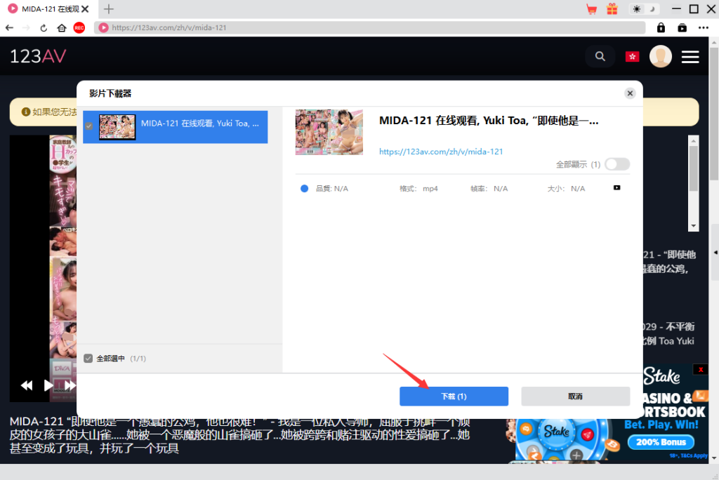This screenshot has width=719, height=480.
Task: Close the Stake ad with red X
Action: click(x=701, y=370)
